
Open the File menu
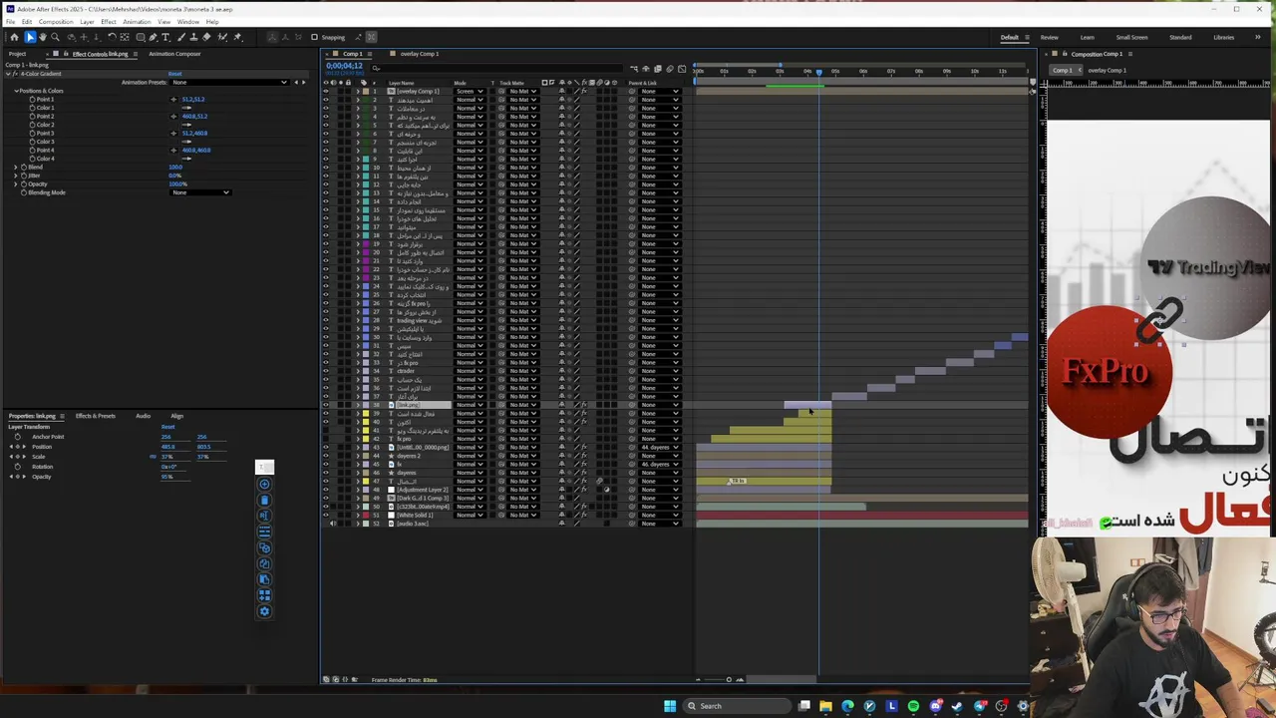pyautogui.click(x=11, y=22)
